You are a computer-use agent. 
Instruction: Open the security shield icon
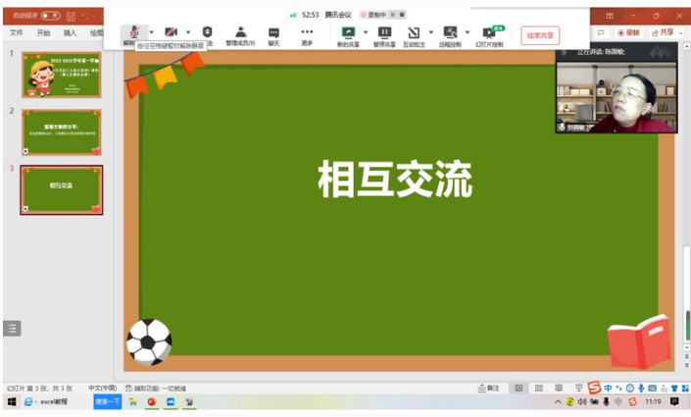point(207,33)
